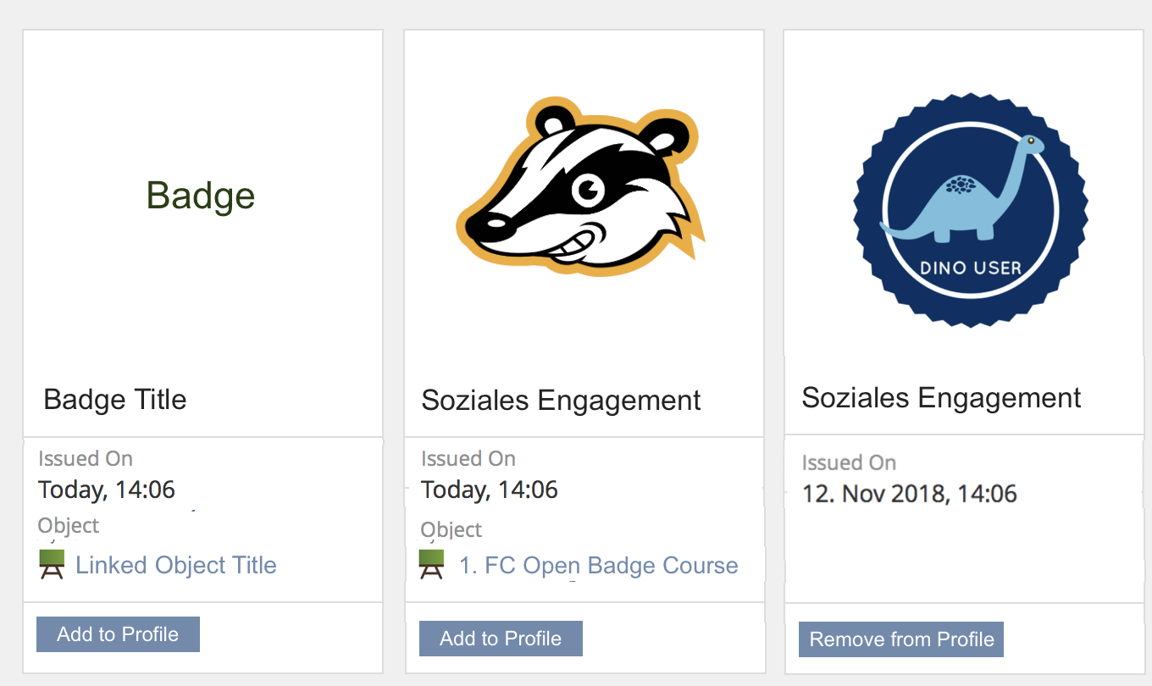Image resolution: width=1152 pixels, height=686 pixels.
Task: Click Today, 14:06 in the badger card
Action: click(x=490, y=490)
